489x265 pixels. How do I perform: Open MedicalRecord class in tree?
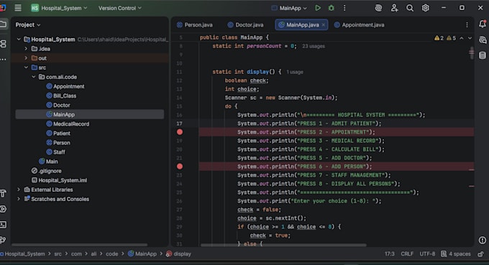68,124
